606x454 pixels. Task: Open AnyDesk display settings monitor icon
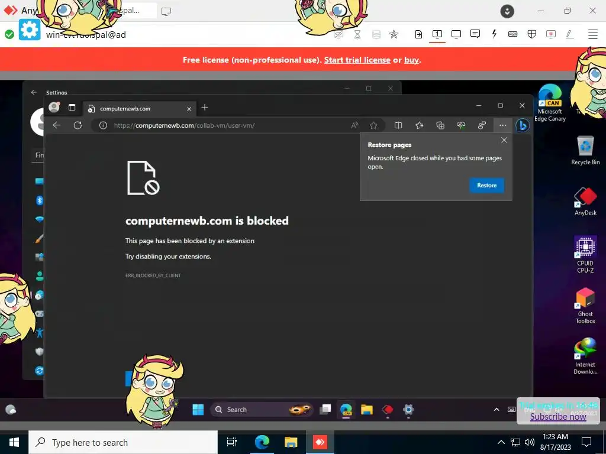tap(456, 34)
